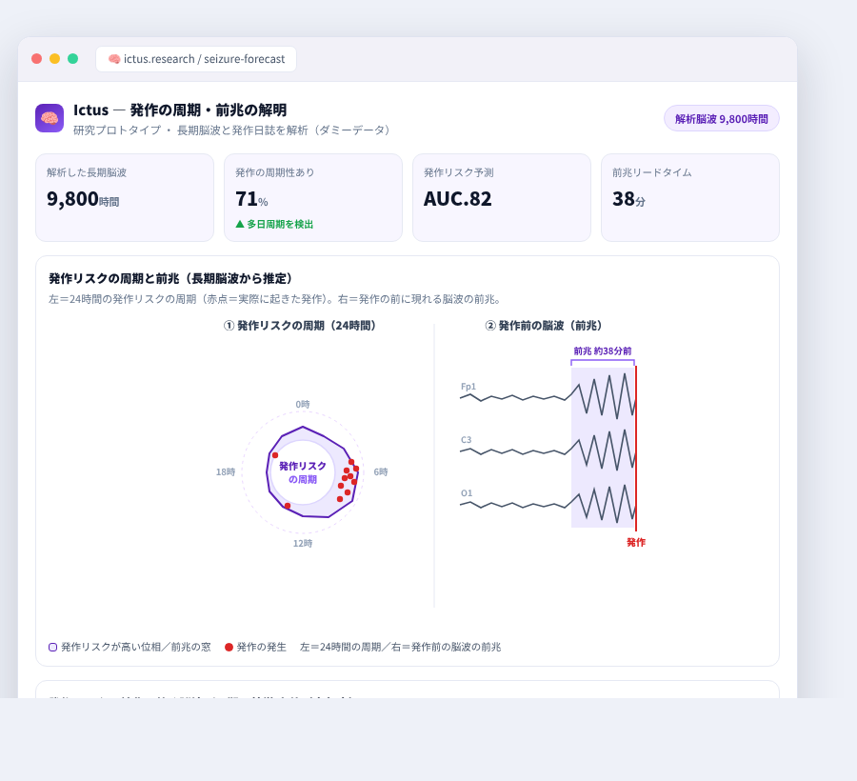Click the address bar ictus.research / seizure-forecast

point(196,59)
